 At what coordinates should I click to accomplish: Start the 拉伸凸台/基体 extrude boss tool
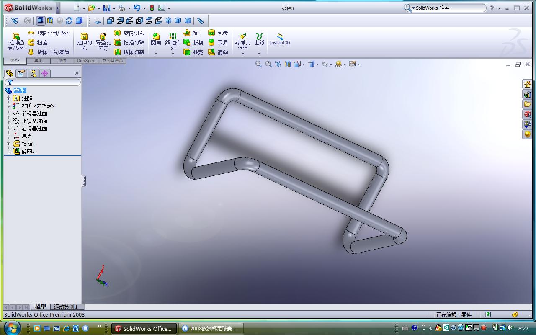click(16, 42)
